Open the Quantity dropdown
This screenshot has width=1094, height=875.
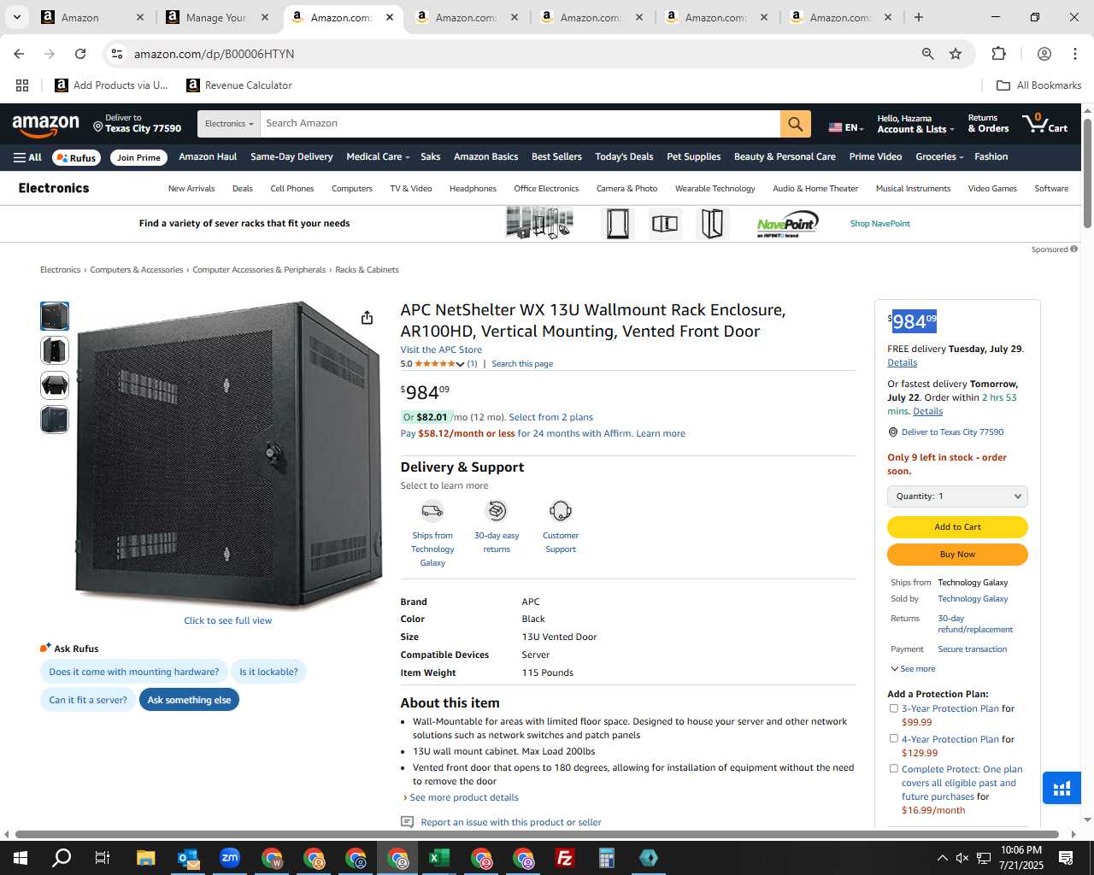(957, 496)
